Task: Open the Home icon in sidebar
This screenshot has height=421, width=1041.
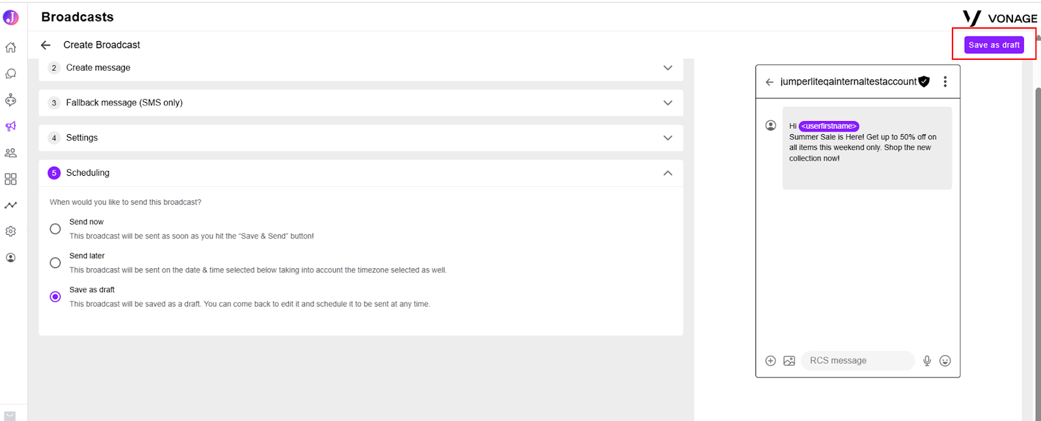Action: 10,48
